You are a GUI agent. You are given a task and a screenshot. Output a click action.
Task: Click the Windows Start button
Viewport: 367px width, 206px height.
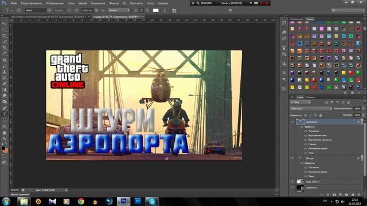(x=6, y=201)
